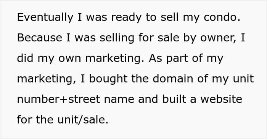Click the word "sale" before "by owner"

pos(169,38)
